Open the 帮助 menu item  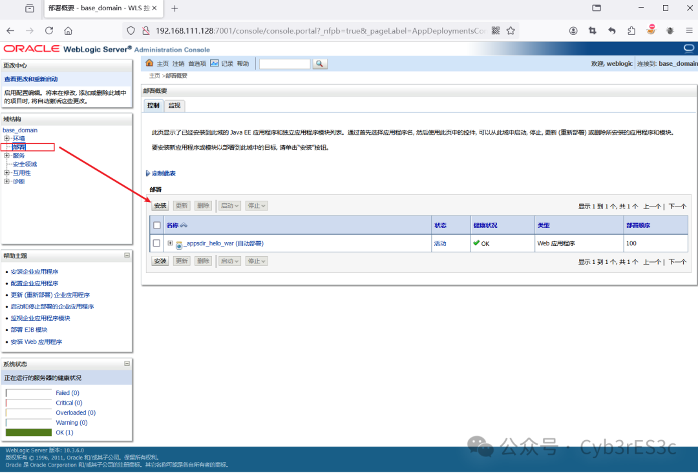point(243,63)
